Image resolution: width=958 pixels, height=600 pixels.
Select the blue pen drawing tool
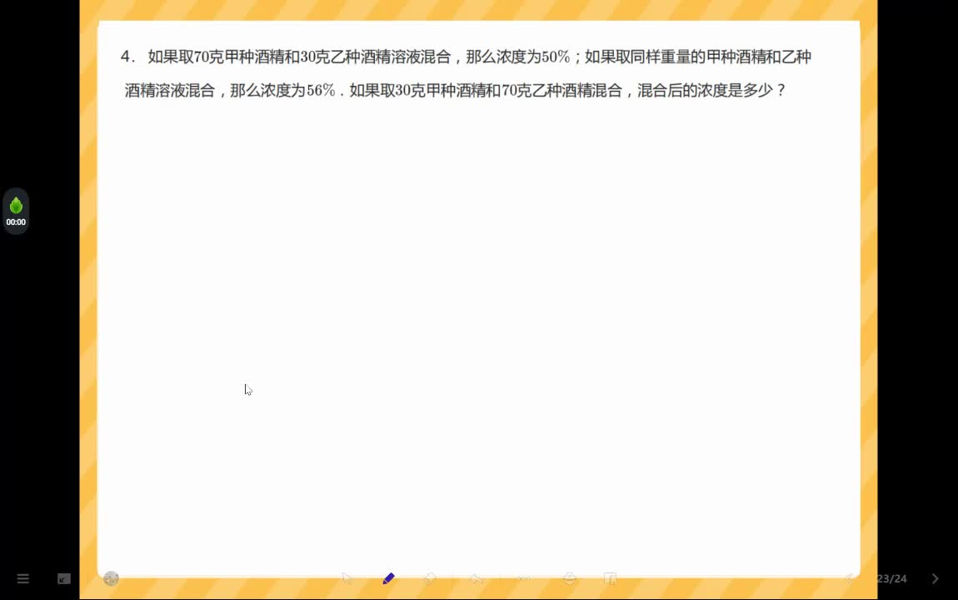(388, 578)
